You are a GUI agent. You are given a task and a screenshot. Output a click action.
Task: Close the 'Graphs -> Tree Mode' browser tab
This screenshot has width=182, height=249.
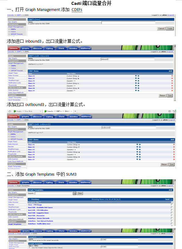coord(41,111)
